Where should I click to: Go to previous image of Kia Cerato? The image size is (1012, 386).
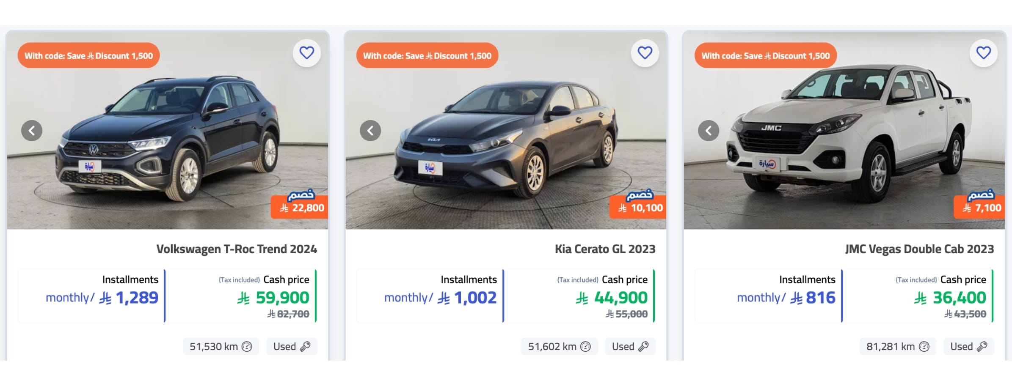[370, 131]
